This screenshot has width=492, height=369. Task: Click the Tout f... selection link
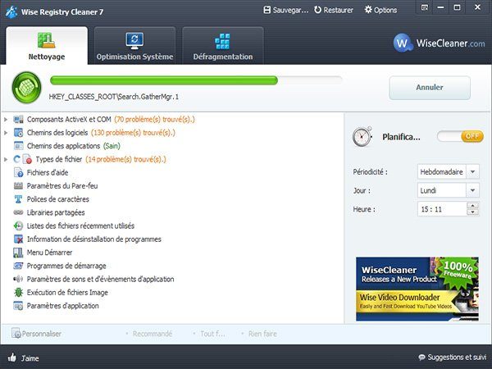[212, 334]
